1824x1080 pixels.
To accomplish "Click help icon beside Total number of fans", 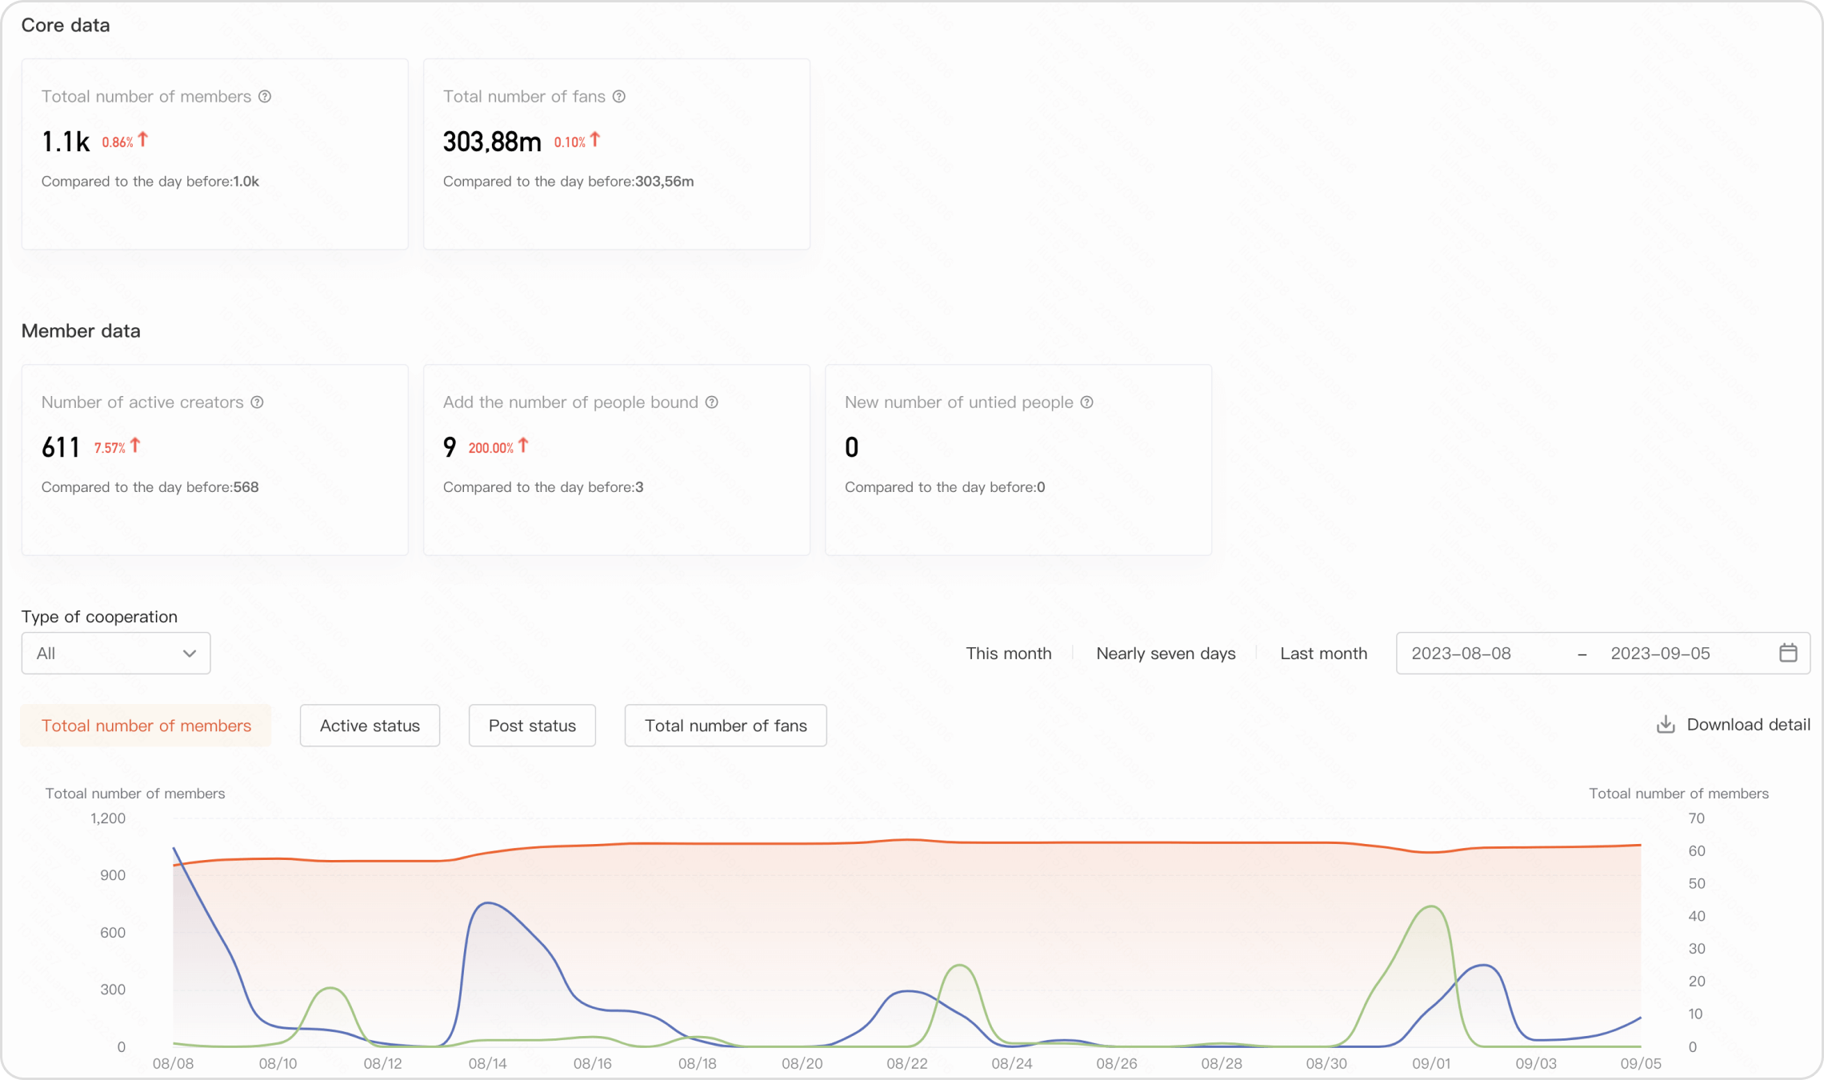I will point(619,97).
